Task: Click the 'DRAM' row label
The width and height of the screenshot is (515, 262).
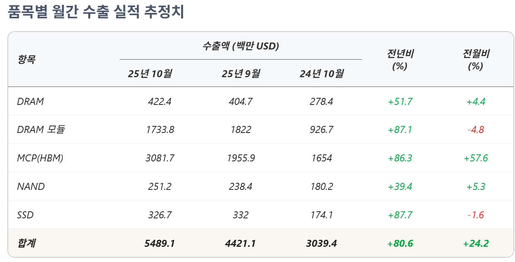Action: [x=30, y=101]
